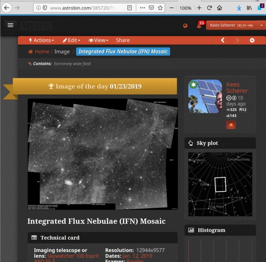Open the downloads arrow panel
Screen dimensions: 266x262
(x=239, y=8)
